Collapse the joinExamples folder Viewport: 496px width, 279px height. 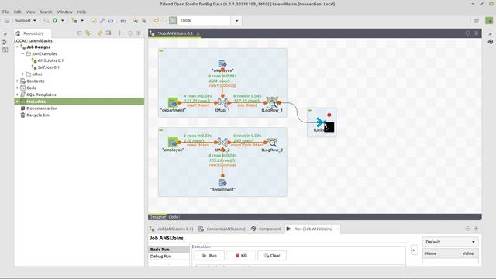pos(22,53)
